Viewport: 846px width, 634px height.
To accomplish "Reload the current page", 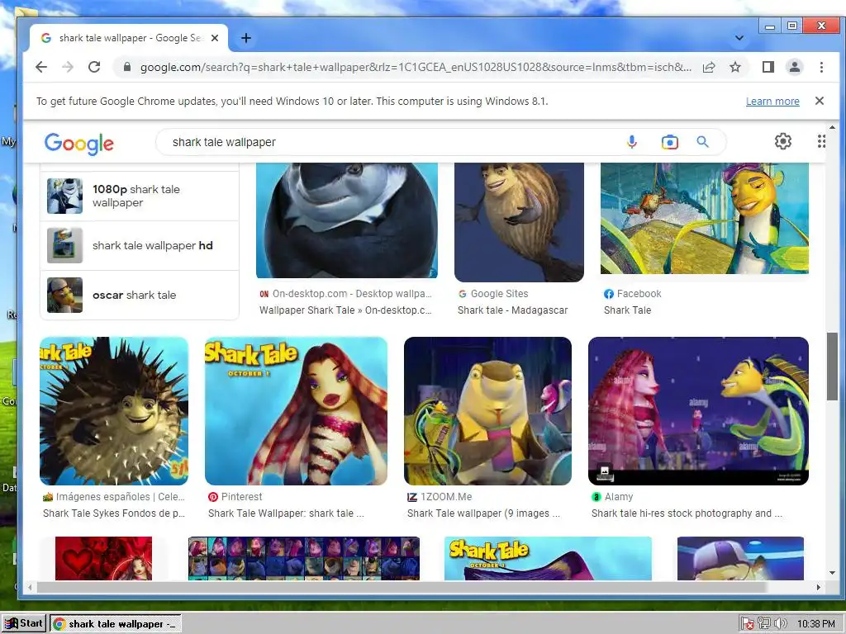I will pyautogui.click(x=94, y=67).
